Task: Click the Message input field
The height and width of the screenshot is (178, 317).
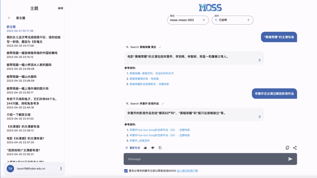Action: (x=210, y=159)
